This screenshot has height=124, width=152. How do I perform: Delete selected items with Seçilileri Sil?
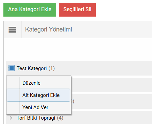pos(77,9)
